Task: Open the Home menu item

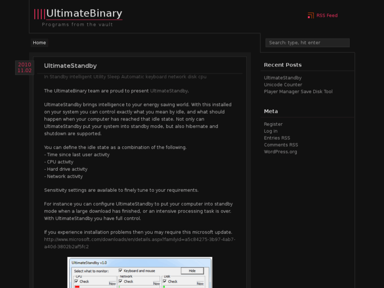Action: pos(40,43)
